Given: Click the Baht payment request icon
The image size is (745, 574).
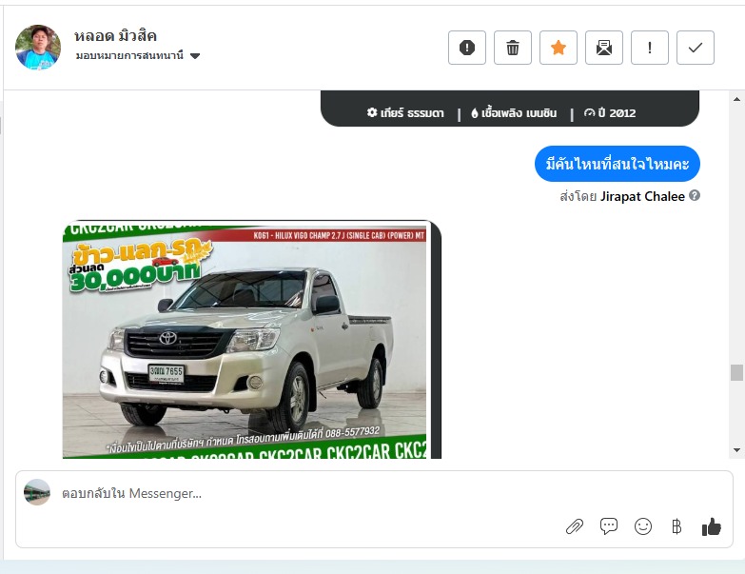Looking at the screenshot, I should [676, 526].
